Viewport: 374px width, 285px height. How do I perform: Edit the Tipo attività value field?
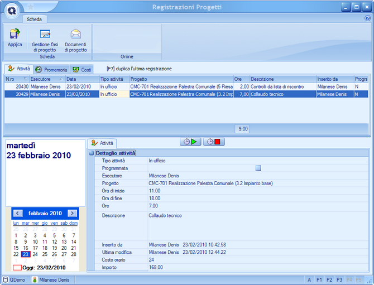pyautogui.click(x=258, y=161)
